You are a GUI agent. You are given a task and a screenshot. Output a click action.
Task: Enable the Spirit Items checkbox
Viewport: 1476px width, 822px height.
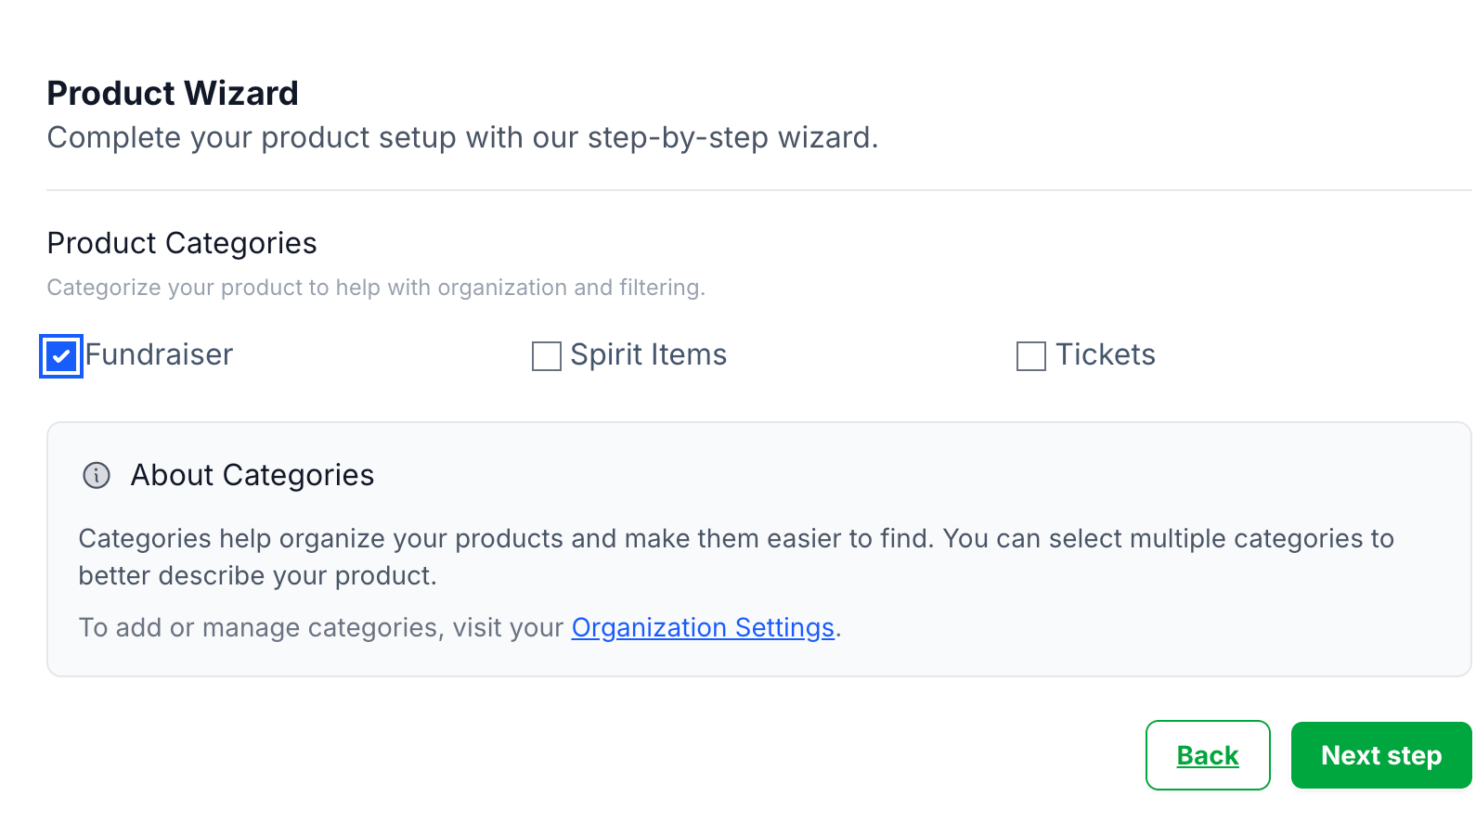(546, 356)
